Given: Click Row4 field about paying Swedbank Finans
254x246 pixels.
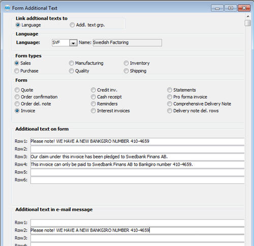Looking at the screenshot, I should (x=137, y=165).
